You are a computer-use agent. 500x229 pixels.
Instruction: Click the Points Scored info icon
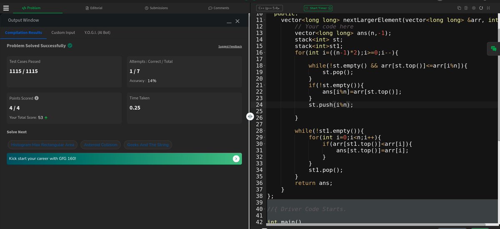pos(37,98)
